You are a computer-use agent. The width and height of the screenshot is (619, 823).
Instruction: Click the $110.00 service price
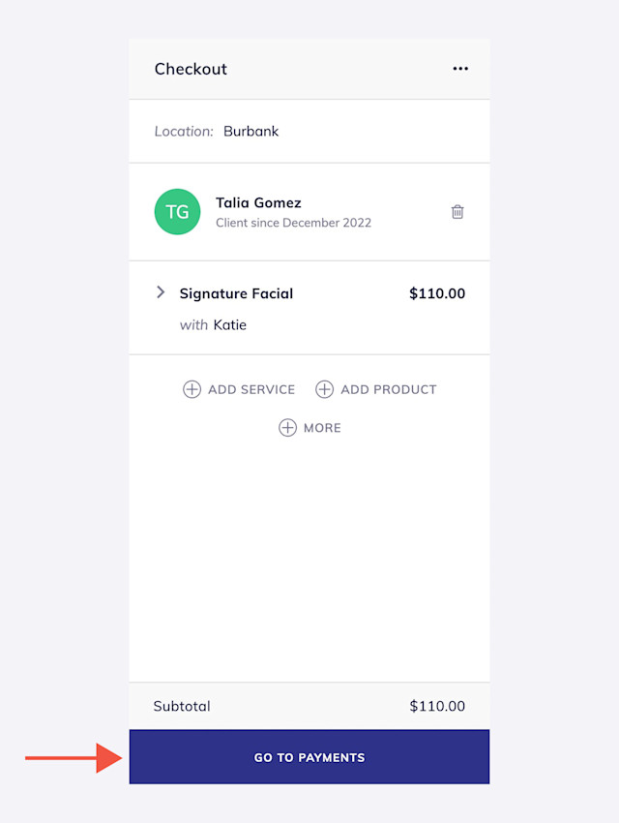437,293
